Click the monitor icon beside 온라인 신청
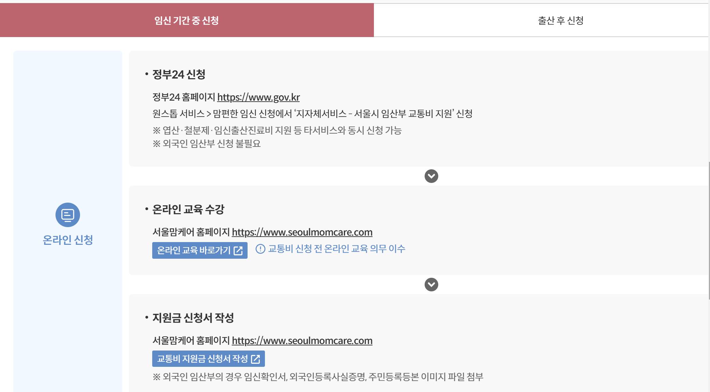This screenshot has width=710, height=392. (x=67, y=215)
